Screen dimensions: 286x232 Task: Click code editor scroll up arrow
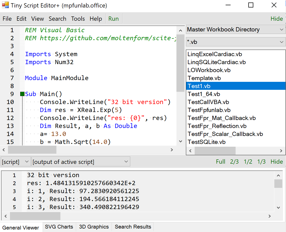[180, 31]
